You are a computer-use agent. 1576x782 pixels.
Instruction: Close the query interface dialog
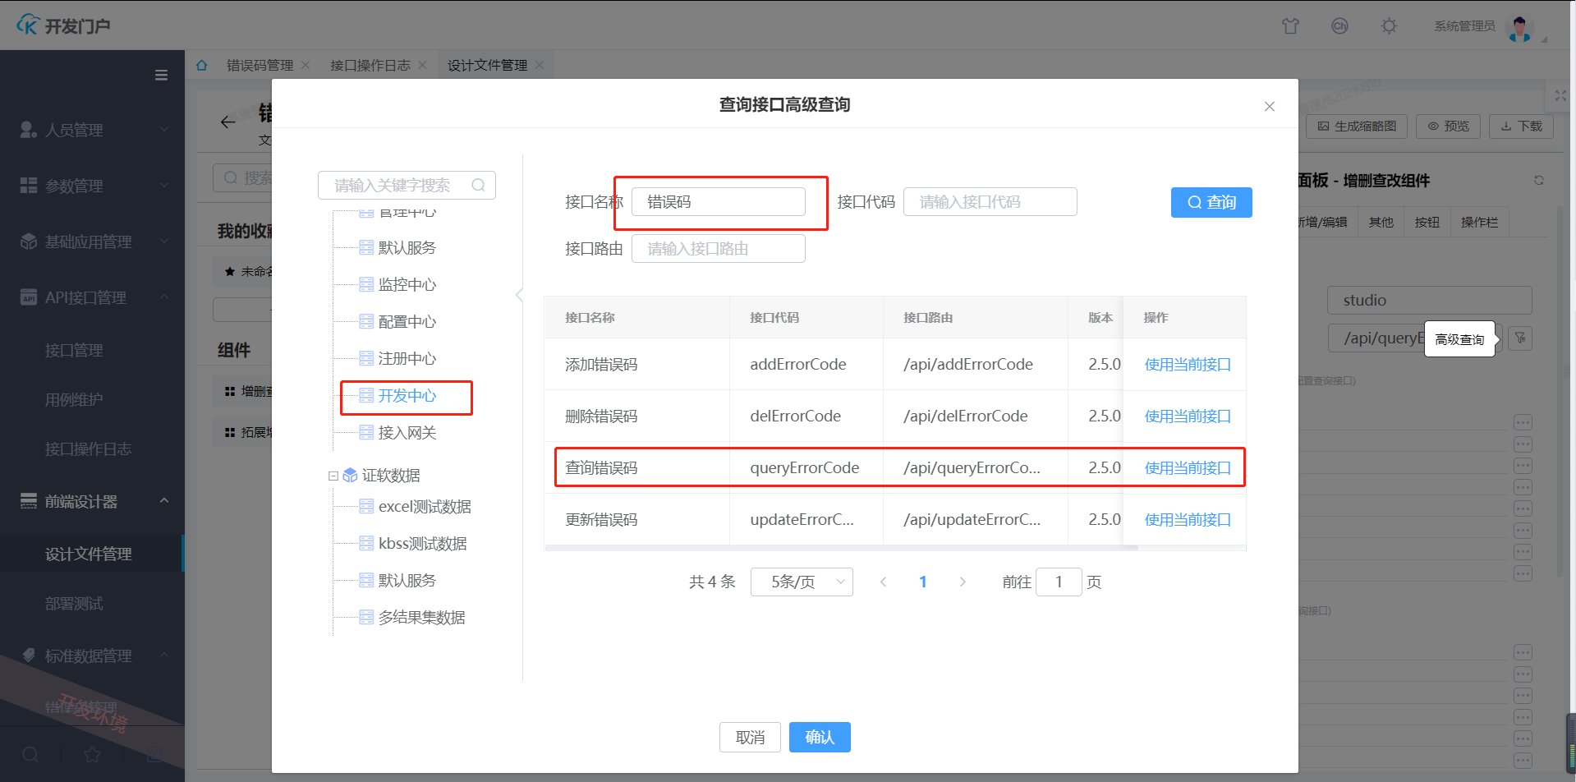[1270, 106]
